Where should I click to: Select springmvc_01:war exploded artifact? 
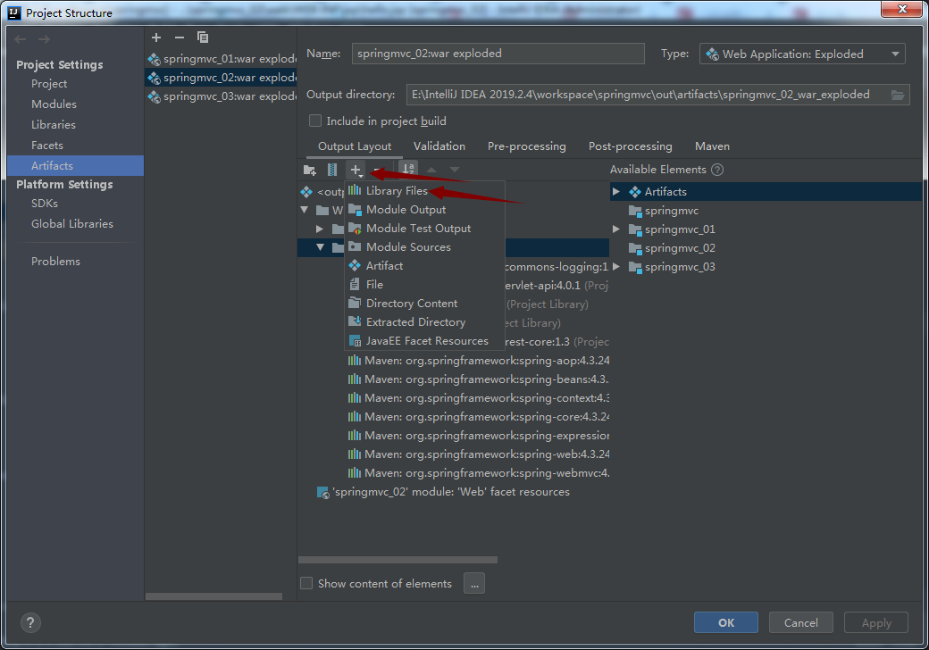(221, 59)
